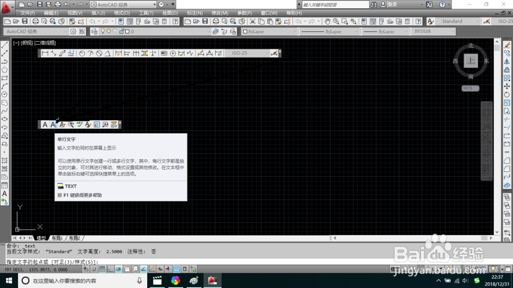This screenshot has height=288, width=513.
Task: Click the Pan hand icon
Action: (327, 22)
